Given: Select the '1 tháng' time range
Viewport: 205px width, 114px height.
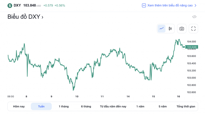Looking at the screenshot, I should (x=64, y=107).
